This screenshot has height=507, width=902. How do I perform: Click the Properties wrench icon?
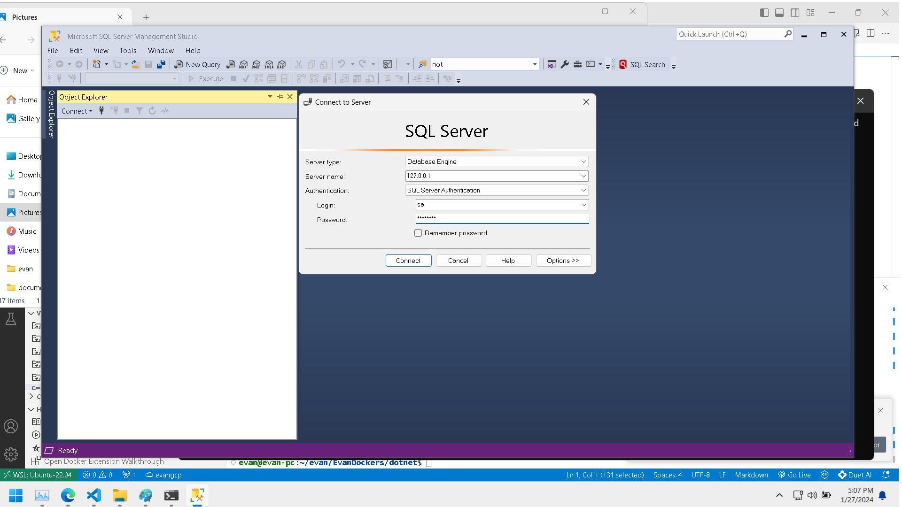pyautogui.click(x=565, y=64)
